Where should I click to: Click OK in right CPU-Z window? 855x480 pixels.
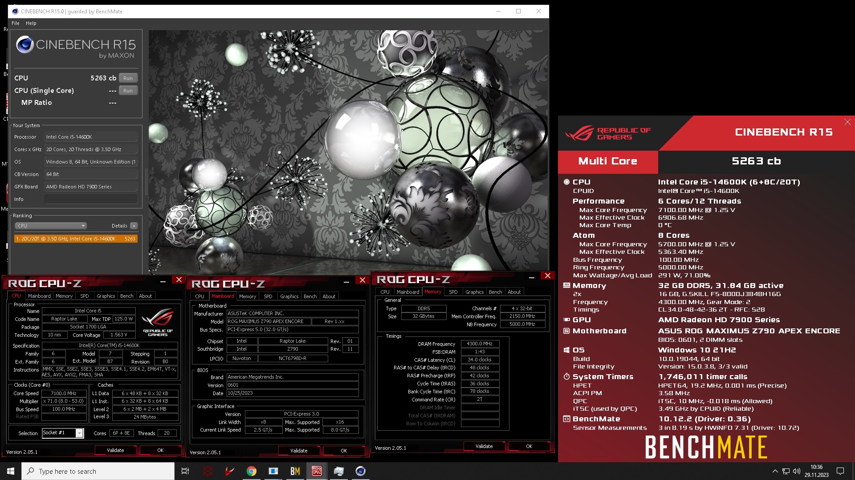point(529,446)
